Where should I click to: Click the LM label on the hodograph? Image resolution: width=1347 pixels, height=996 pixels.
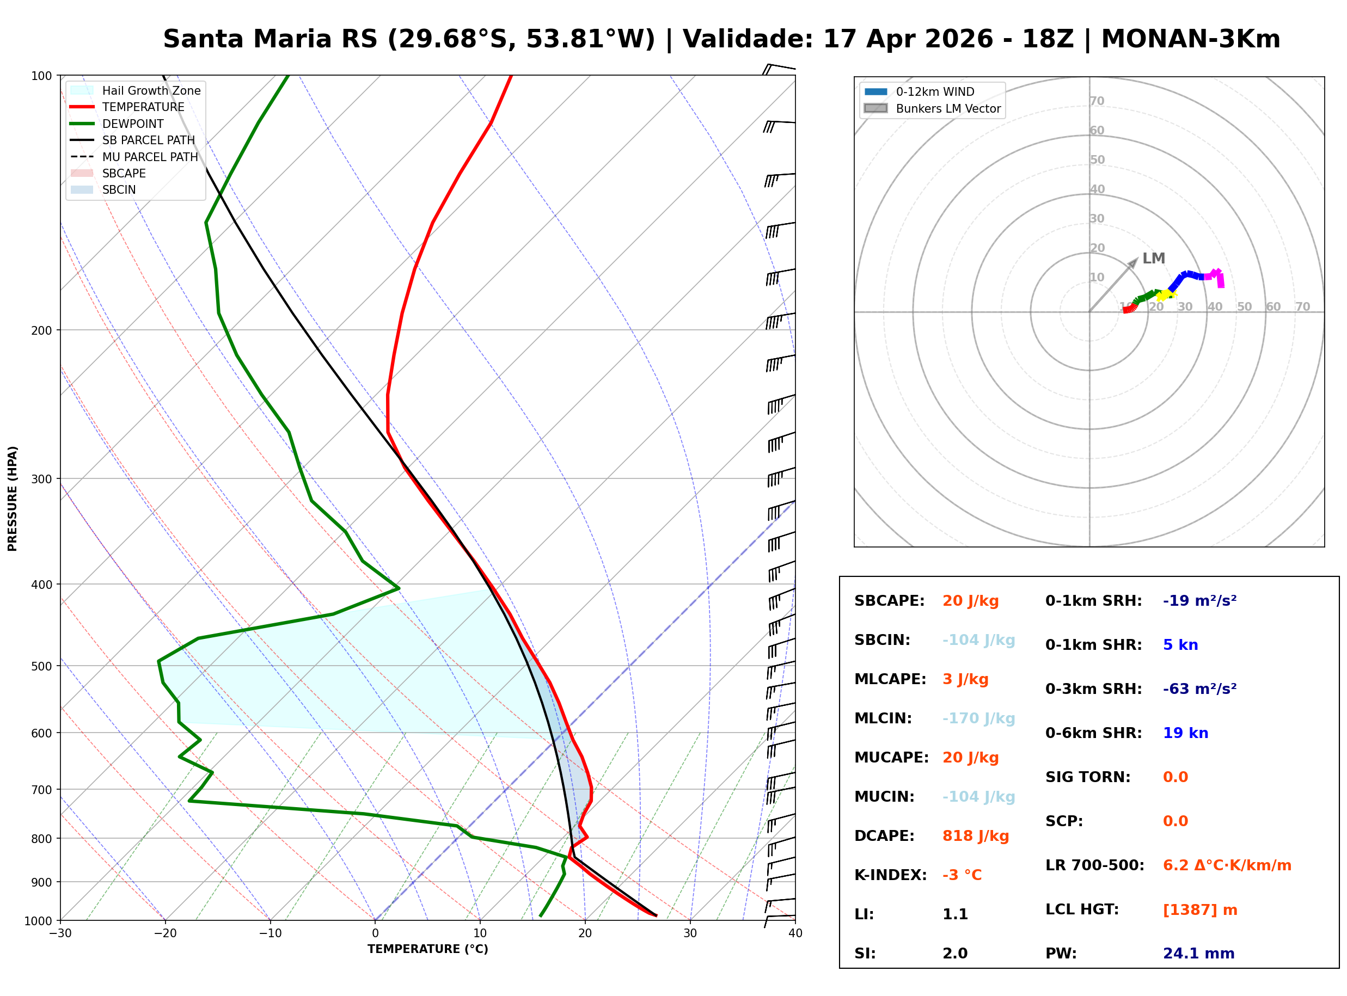click(1154, 259)
